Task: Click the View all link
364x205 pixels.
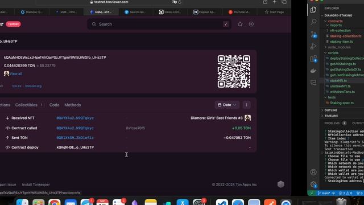Action: tap(16, 73)
